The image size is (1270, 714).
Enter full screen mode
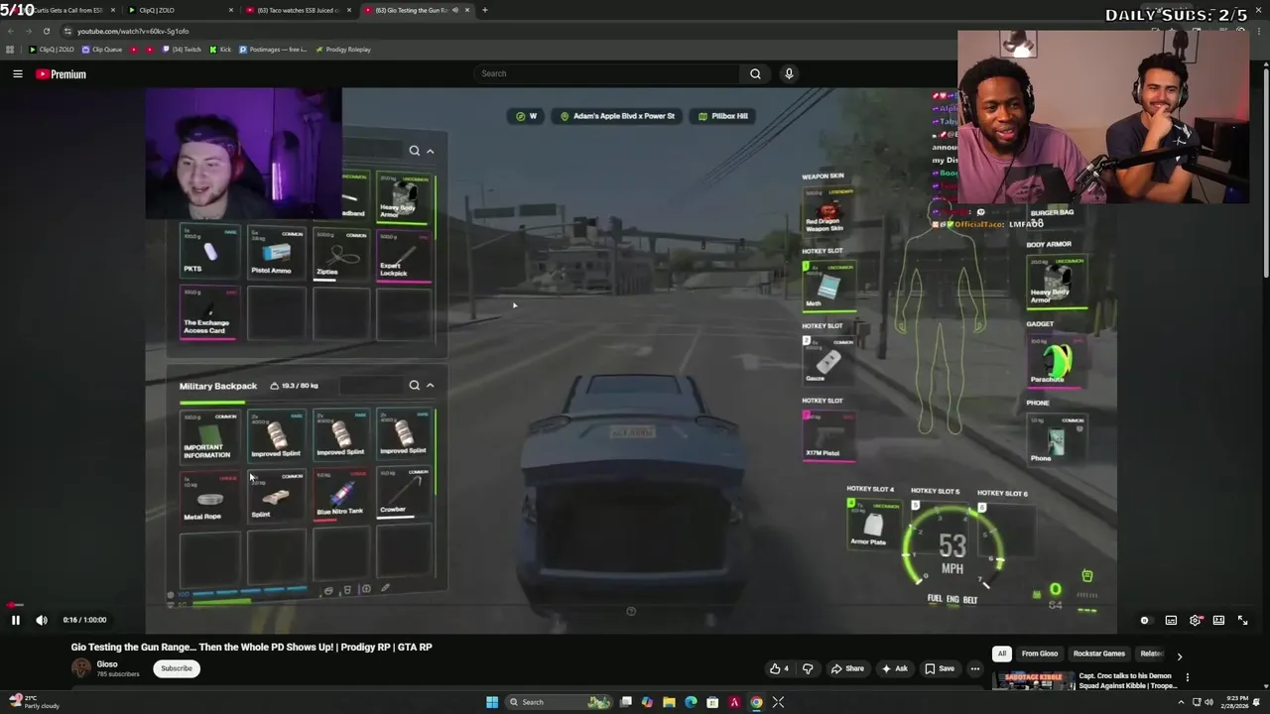click(1242, 620)
